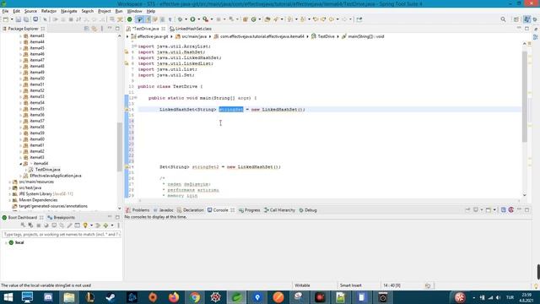Screen dimensions: 540x304
Task: Toggle Skip All Breakpoints toolbar button
Action: [x=45, y=19]
